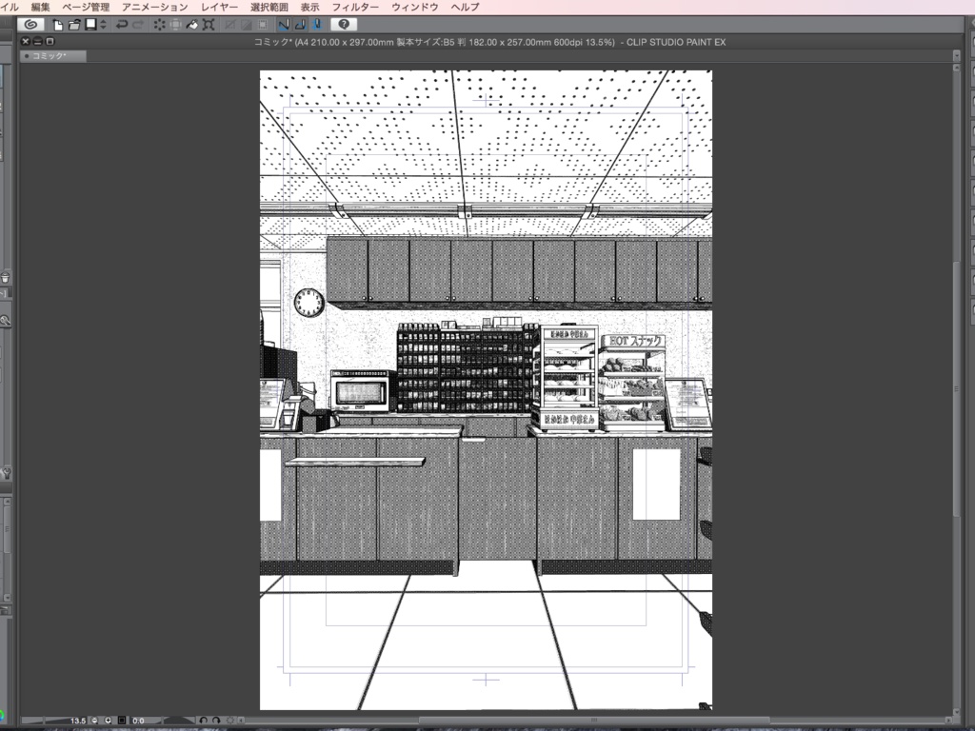Click the HOT スナック sign on canvas

click(x=632, y=341)
